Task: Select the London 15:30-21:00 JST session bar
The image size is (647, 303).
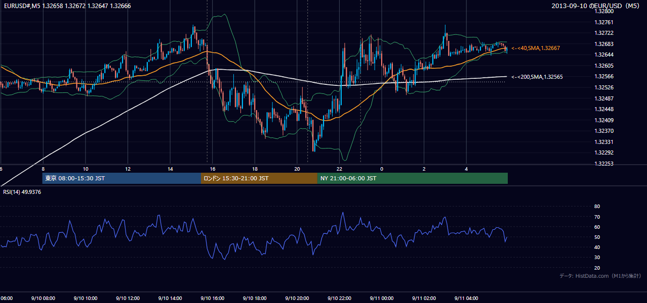Action: pyautogui.click(x=259, y=178)
